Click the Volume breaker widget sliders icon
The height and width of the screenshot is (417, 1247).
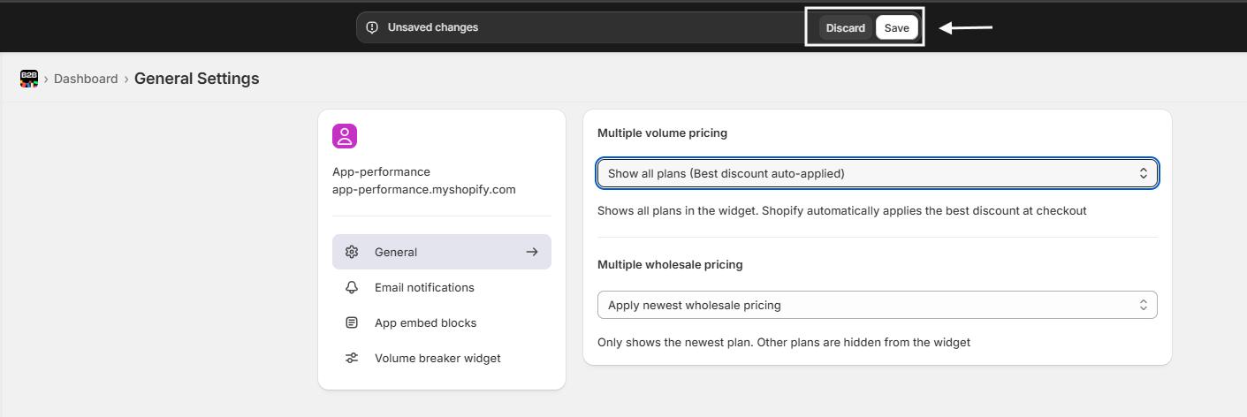tap(352, 358)
